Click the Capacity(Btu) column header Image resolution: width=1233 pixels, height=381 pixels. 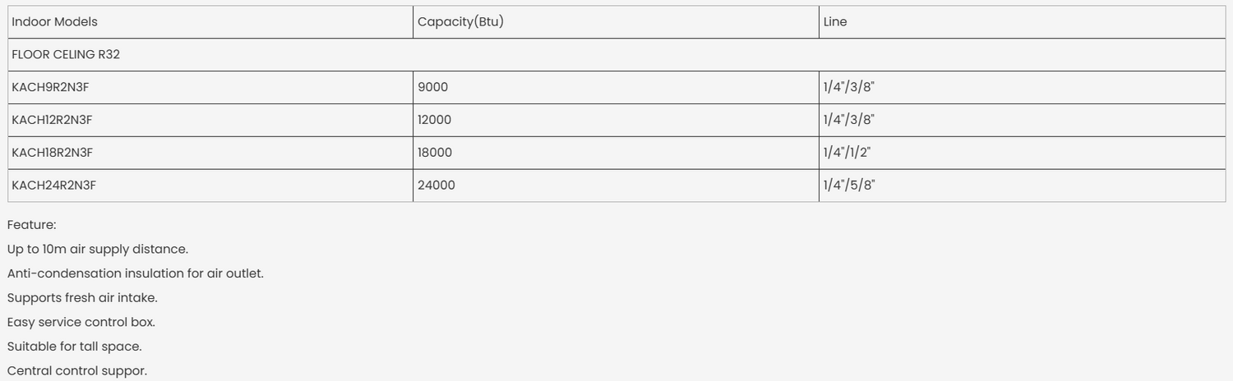(460, 22)
